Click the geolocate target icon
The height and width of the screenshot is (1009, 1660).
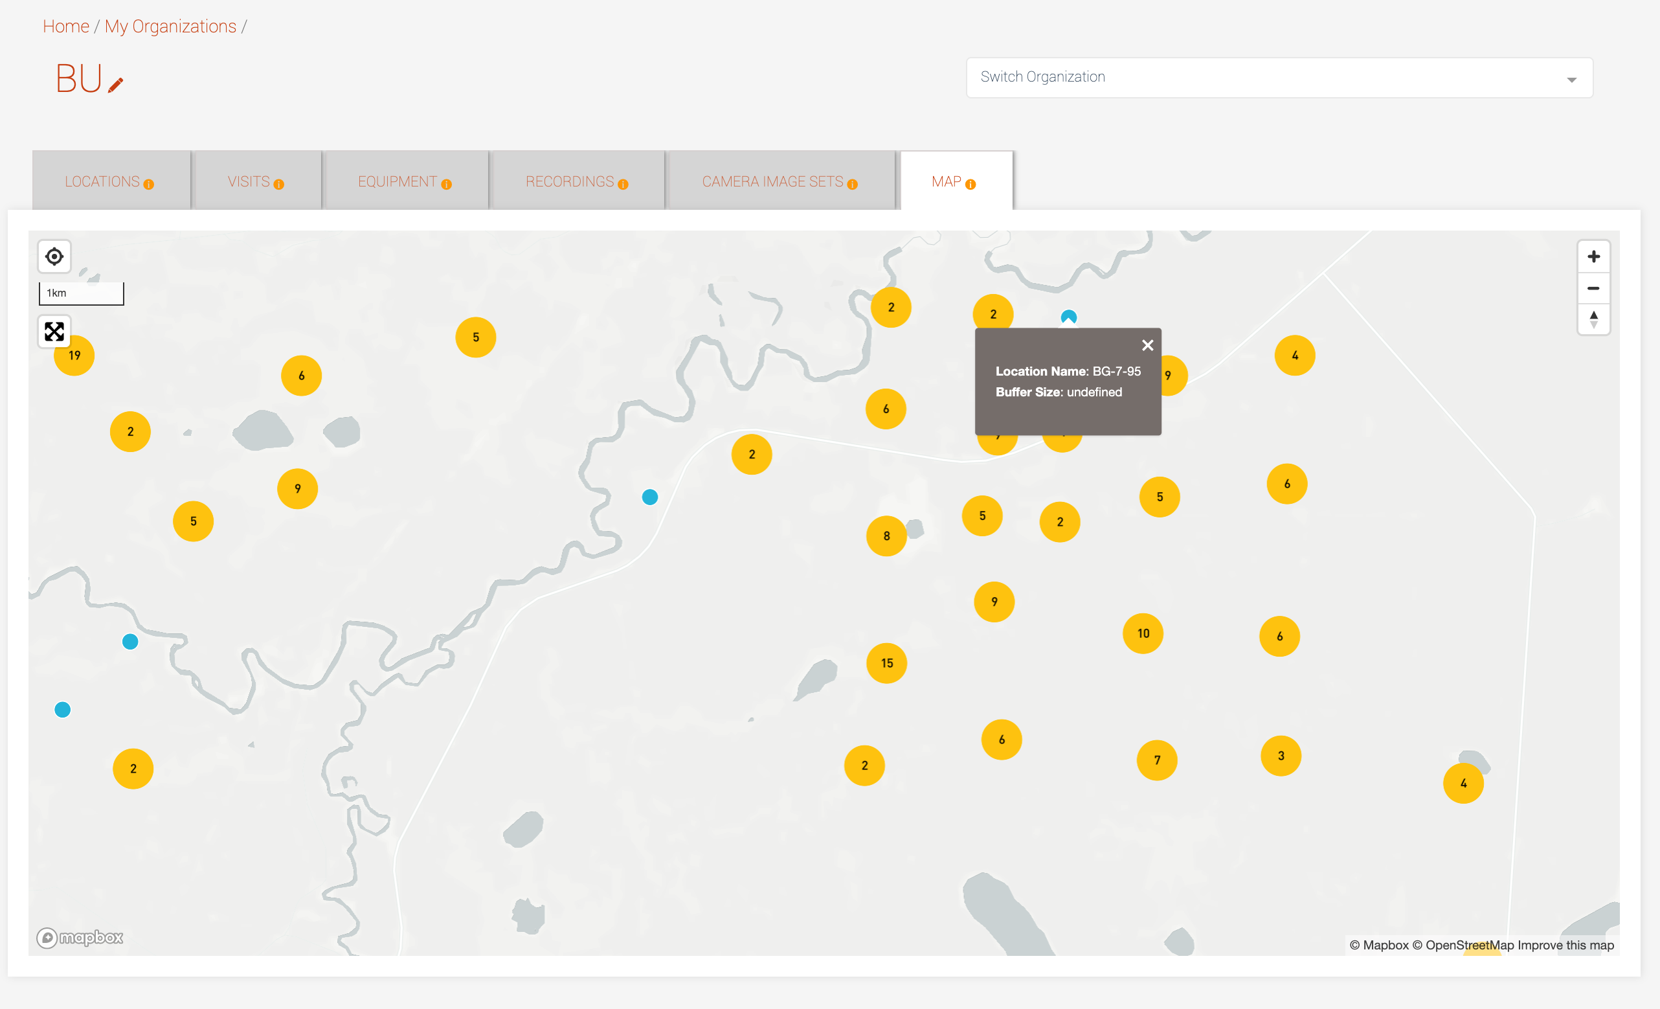pos(54,257)
